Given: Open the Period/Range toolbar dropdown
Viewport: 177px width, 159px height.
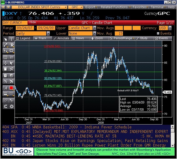Looking at the screenshot, I should click(122, 38).
